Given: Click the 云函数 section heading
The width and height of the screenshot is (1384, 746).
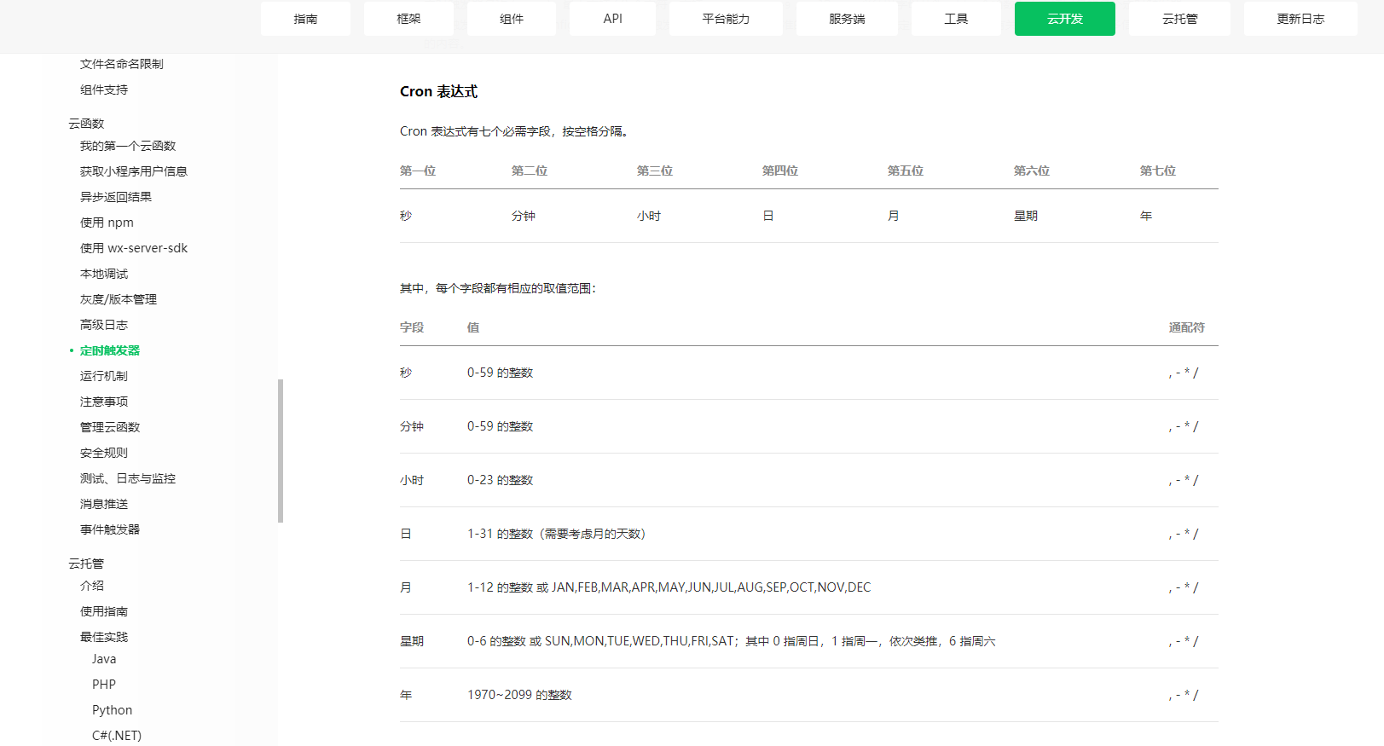Looking at the screenshot, I should click(86, 124).
